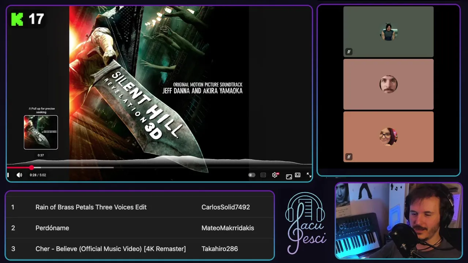Select Rain of Brass Petals Three Voices Edit
This screenshot has width=468, height=263.
pyautogui.click(x=91, y=207)
